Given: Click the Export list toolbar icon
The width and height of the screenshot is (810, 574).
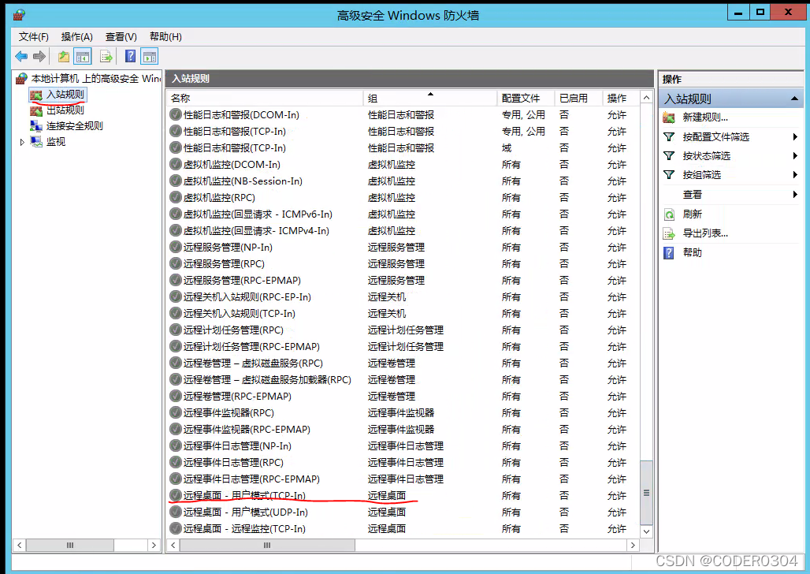Looking at the screenshot, I should click(106, 56).
